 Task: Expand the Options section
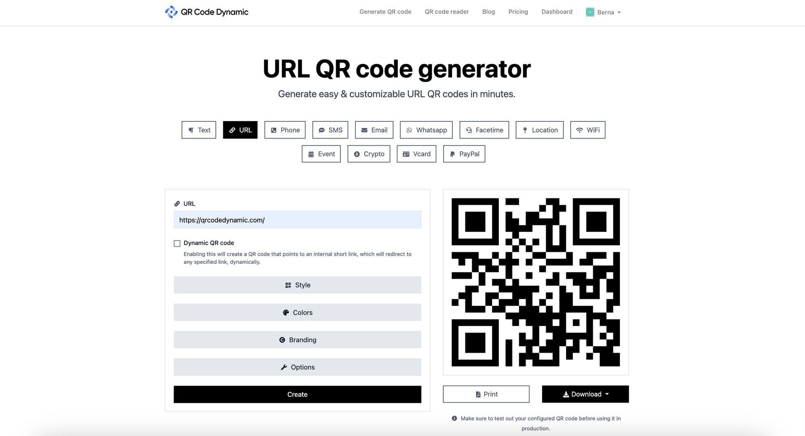point(297,367)
